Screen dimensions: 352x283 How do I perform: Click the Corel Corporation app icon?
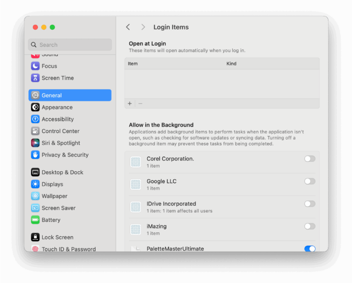(135, 162)
